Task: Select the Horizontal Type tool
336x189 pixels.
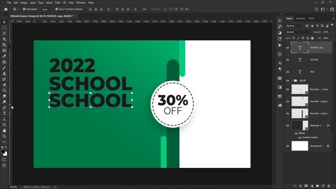Action: point(4,113)
